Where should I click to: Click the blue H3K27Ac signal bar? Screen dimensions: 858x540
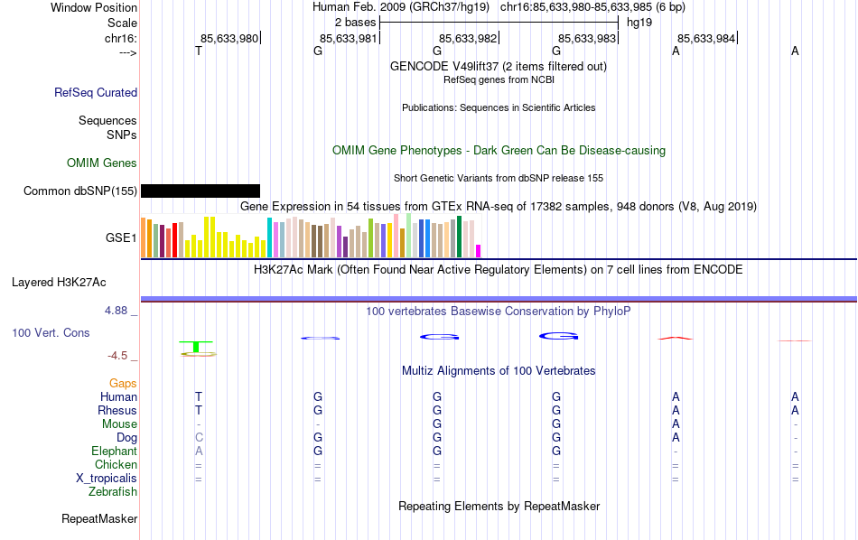click(499, 299)
